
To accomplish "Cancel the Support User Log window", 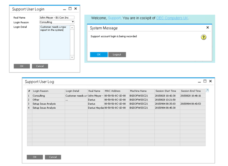I will [53, 157].
